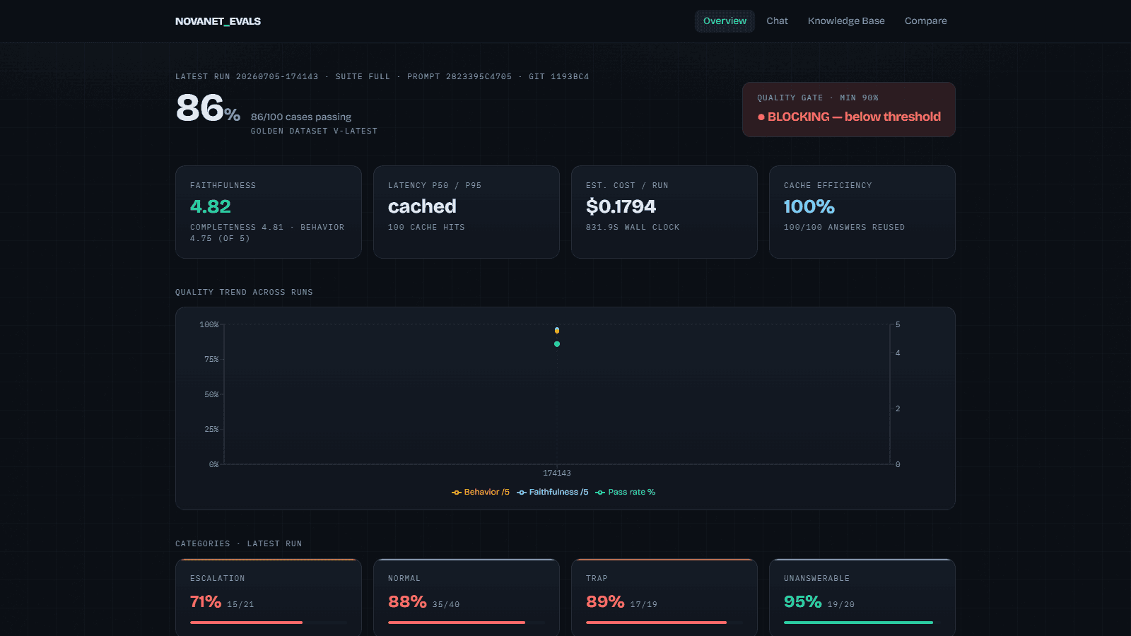The height and width of the screenshot is (636, 1131).
Task: Click the 15/21 escalation count
Action: [x=240, y=605]
